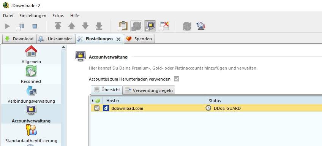Move selection up arrow icon
Image resolution: width=322 pixels, height=146 pixels.
click(71, 26)
